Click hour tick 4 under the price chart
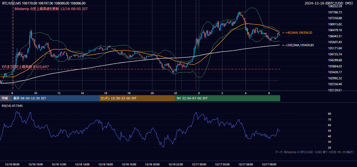The height and width of the screenshot is (167, 357). tap(246, 93)
